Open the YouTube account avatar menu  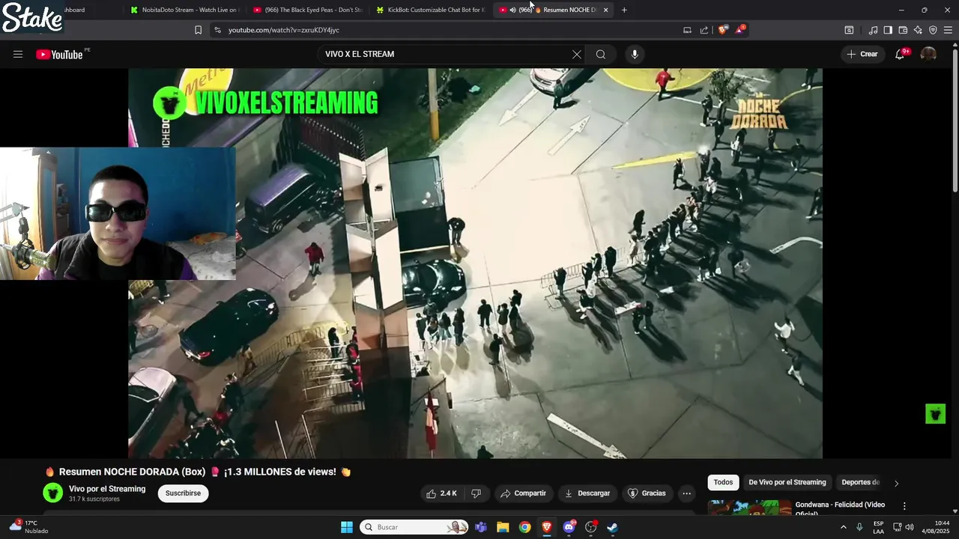[x=928, y=54]
